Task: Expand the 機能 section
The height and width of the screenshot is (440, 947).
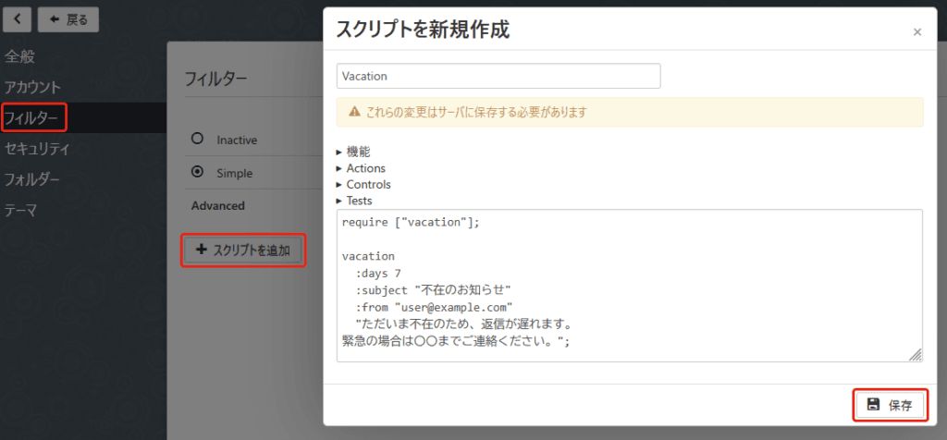Action: (x=357, y=152)
